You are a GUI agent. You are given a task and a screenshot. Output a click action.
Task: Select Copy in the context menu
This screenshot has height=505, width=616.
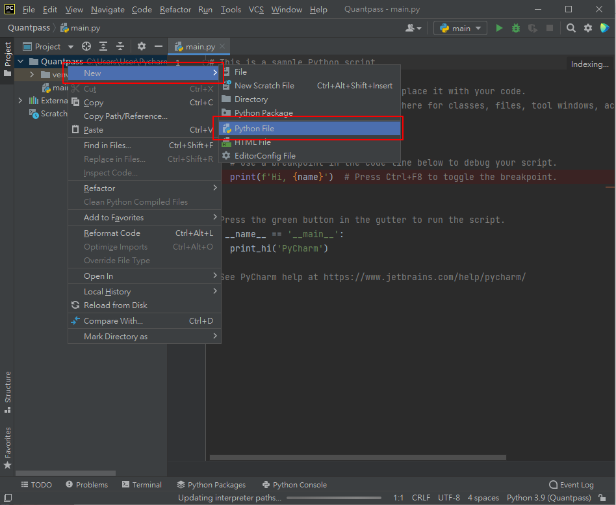(144, 103)
